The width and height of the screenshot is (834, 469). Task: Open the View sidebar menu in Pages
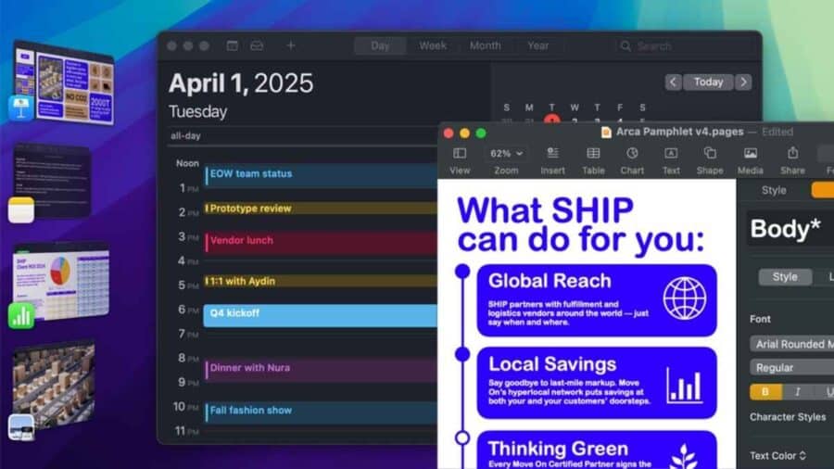tap(460, 154)
